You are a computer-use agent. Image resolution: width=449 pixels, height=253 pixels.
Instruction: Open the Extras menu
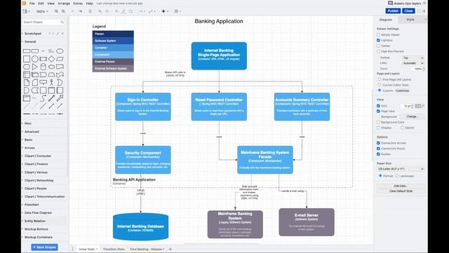coord(78,4)
